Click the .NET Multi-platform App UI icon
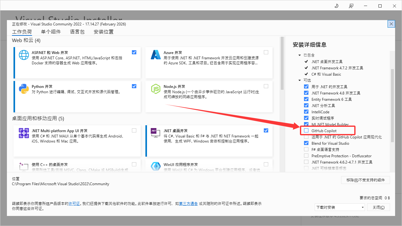This screenshot has height=226, width=402. (x=24, y=133)
